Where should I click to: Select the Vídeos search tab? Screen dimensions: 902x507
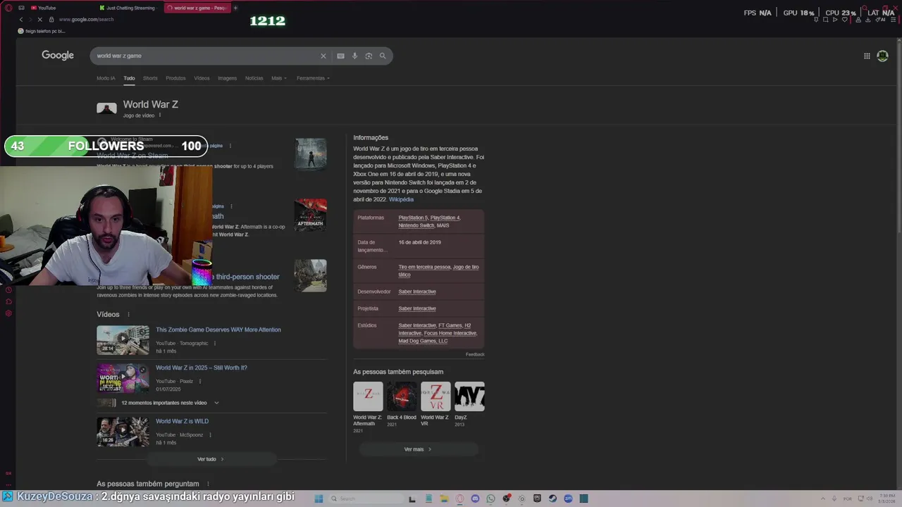tap(202, 78)
